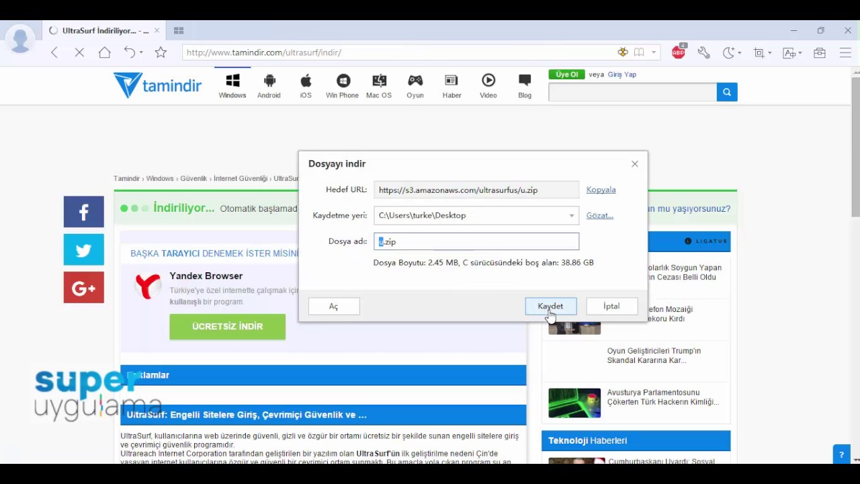Expand translate dropdown arrow
Screen dimensions: 860x484
point(800,52)
